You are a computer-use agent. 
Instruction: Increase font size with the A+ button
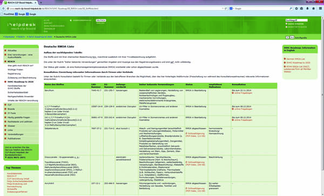(x=292, y=37)
